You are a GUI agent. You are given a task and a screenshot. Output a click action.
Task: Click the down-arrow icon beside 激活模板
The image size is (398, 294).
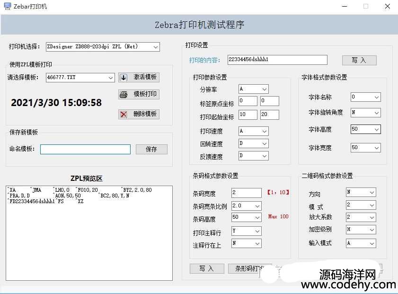tap(124, 78)
